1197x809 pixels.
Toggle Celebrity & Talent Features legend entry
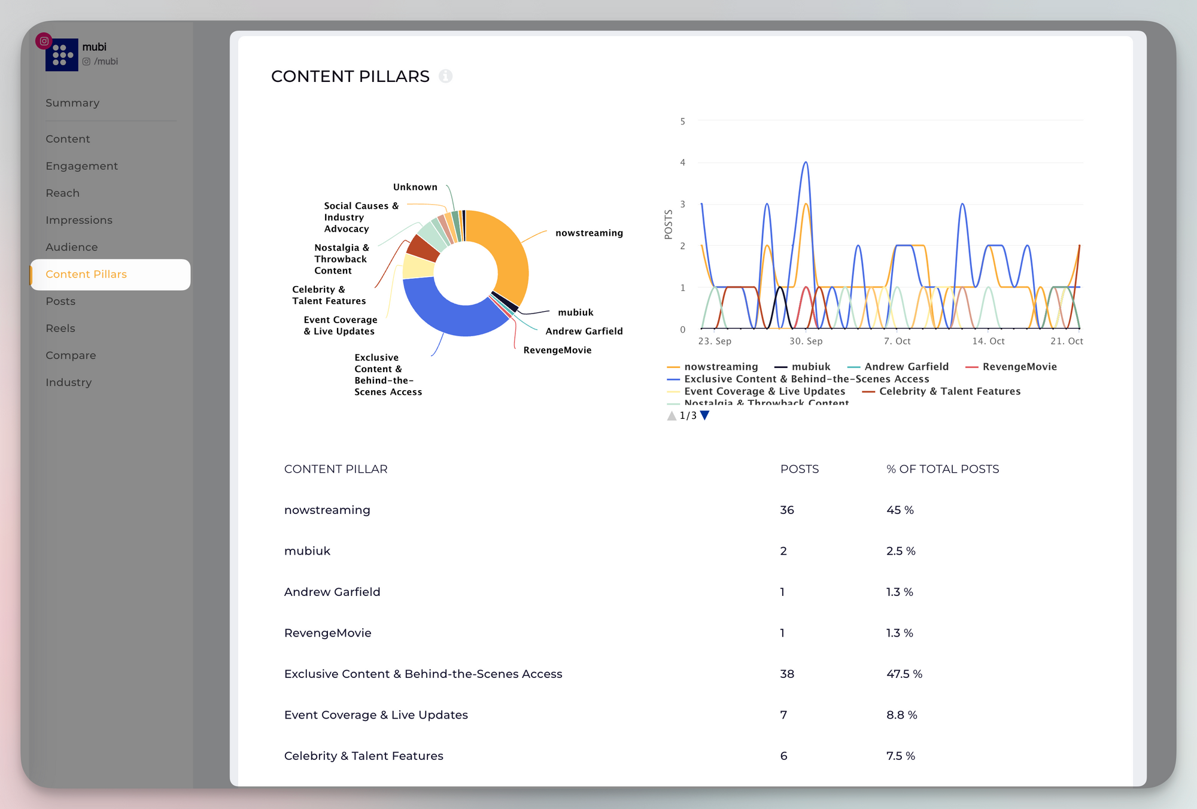click(x=941, y=391)
